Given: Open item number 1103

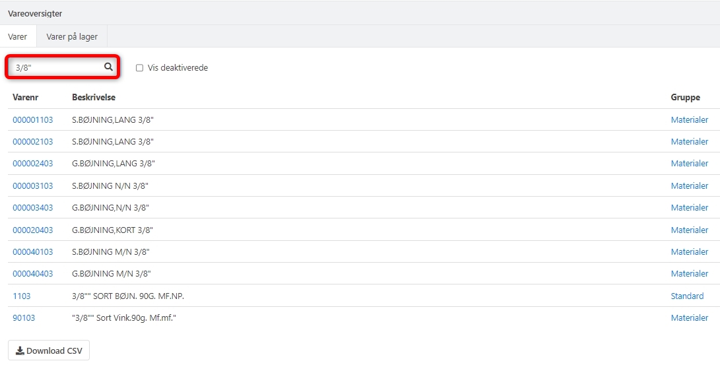Looking at the screenshot, I should 22,296.
